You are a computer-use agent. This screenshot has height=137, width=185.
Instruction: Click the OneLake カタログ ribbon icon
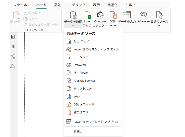pyautogui.click(x=100, y=15)
